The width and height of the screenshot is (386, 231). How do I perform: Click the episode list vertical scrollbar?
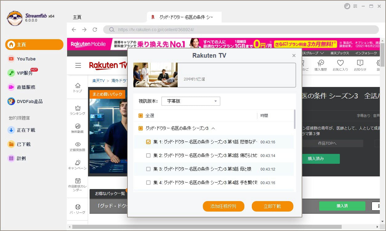click(295, 119)
